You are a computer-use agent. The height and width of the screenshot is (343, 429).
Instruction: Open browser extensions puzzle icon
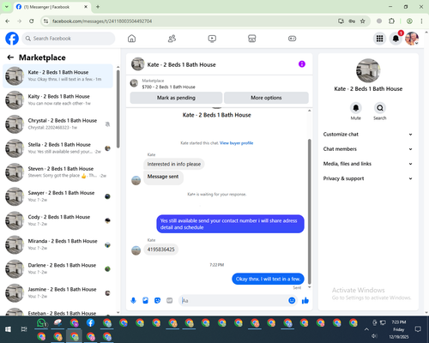(x=391, y=21)
